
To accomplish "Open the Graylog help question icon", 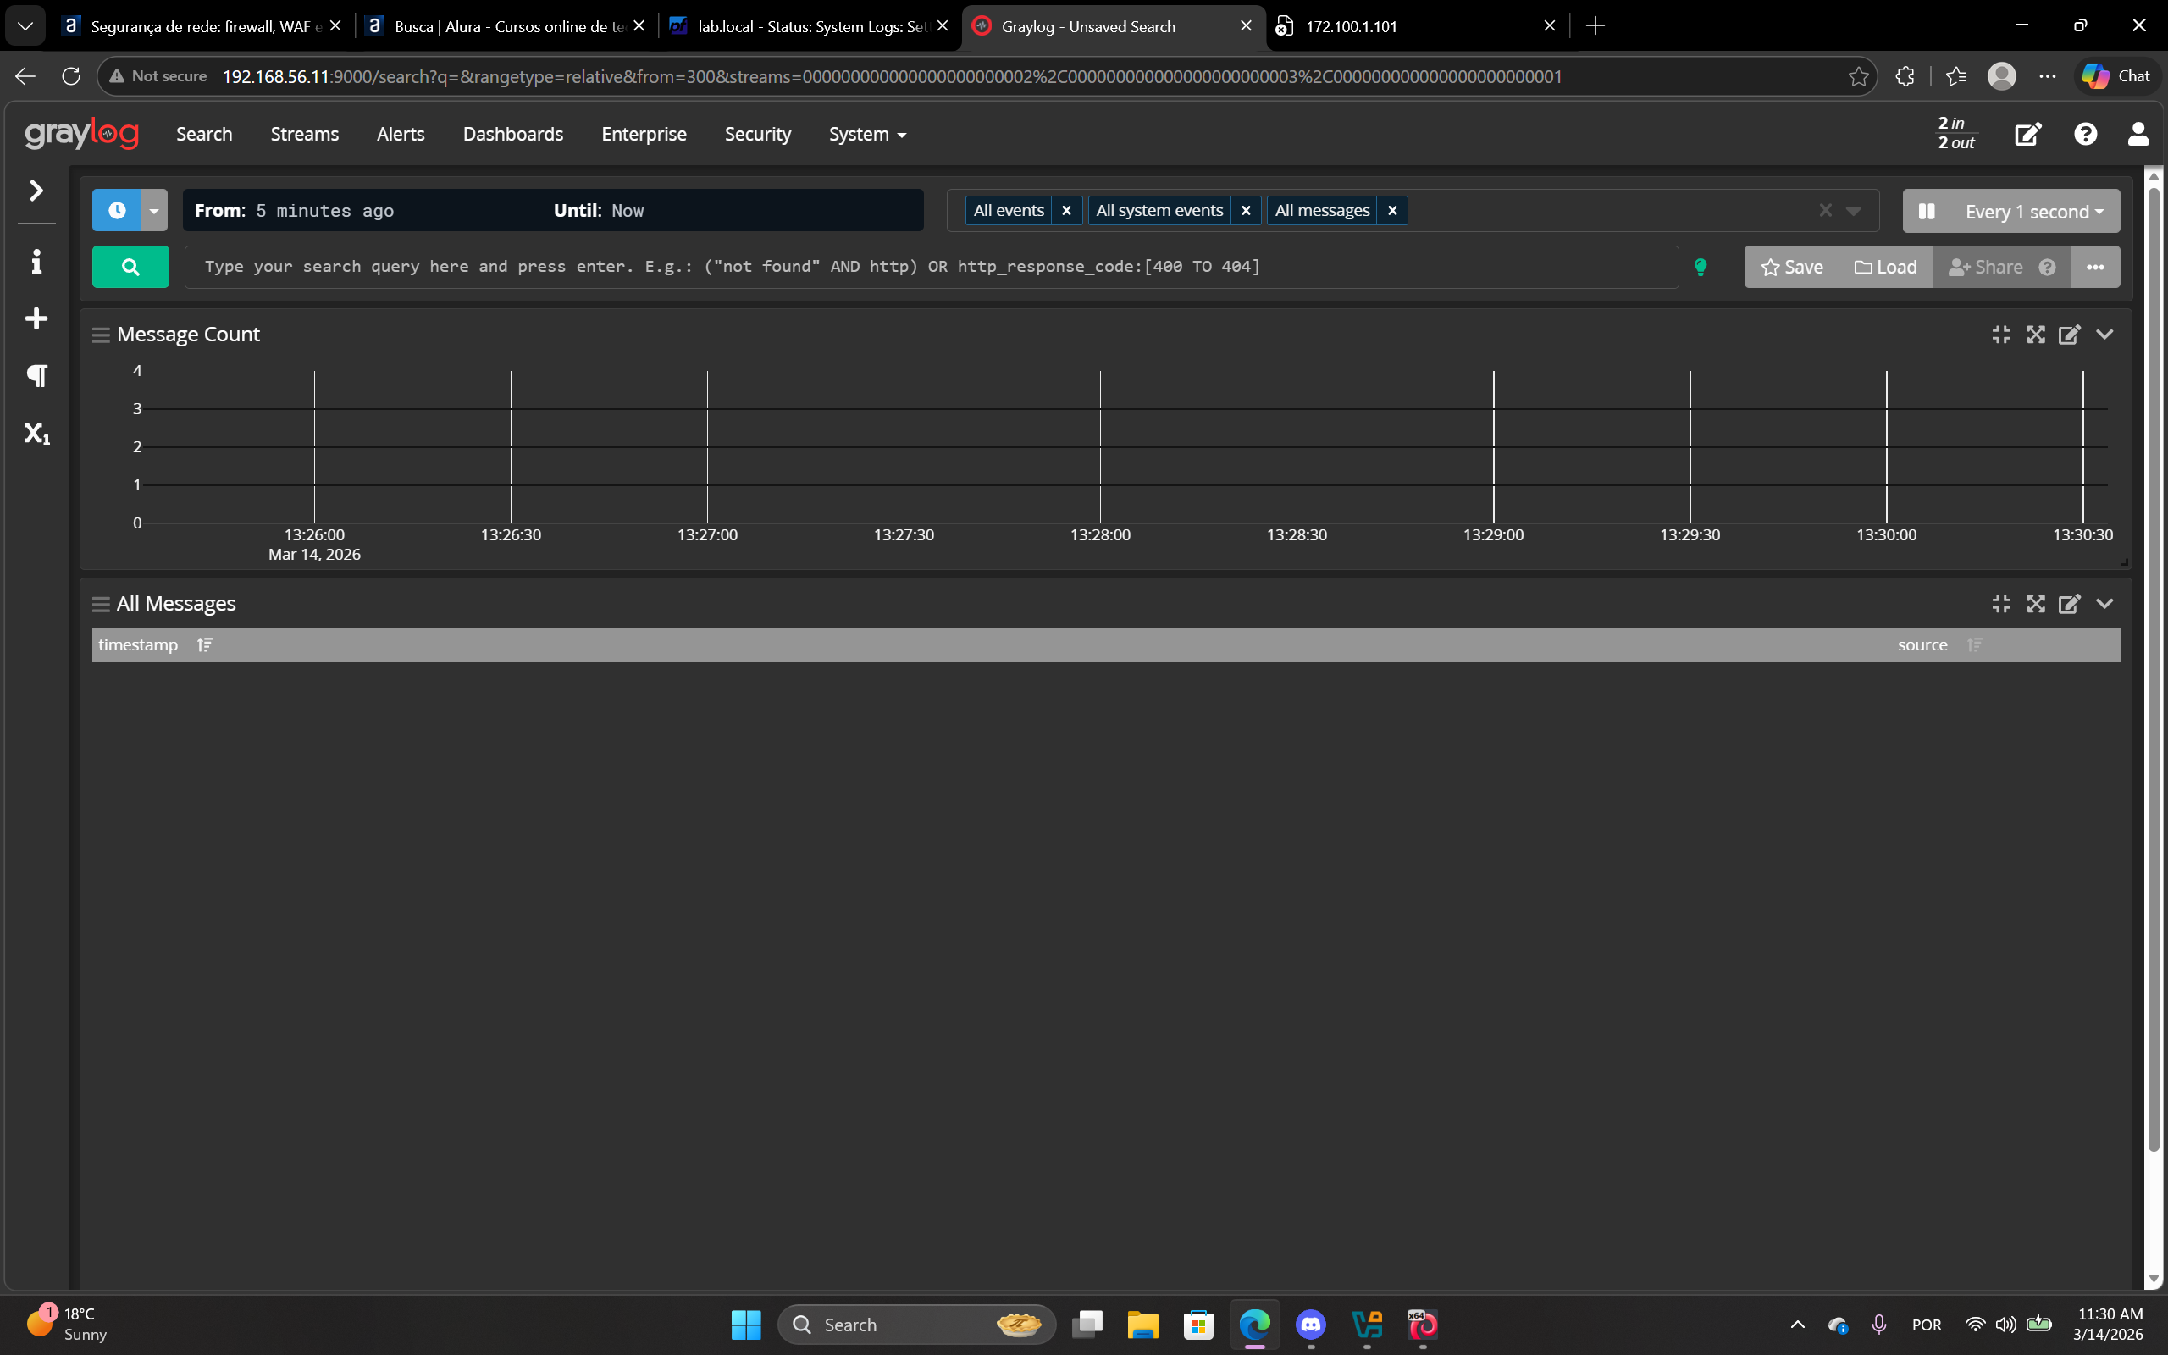I will click(x=2085, y=135).
